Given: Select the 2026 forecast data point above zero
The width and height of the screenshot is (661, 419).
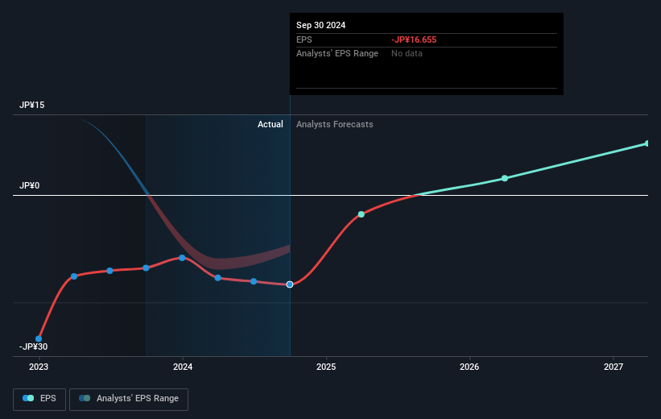Looking at the screenshot, I should click(x=505, y=179).
